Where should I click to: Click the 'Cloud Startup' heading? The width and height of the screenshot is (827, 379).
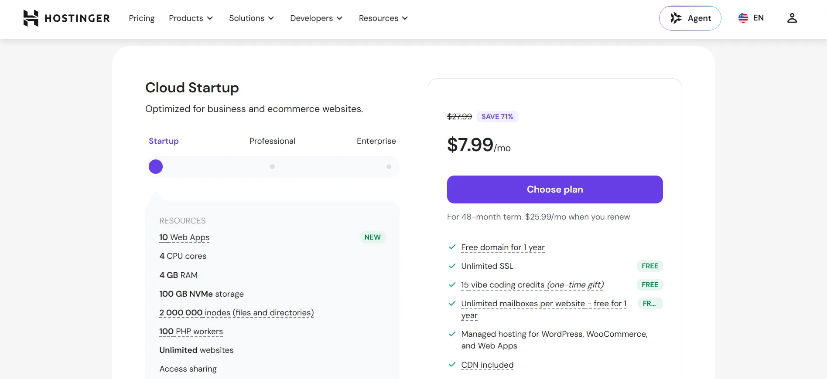192,88
